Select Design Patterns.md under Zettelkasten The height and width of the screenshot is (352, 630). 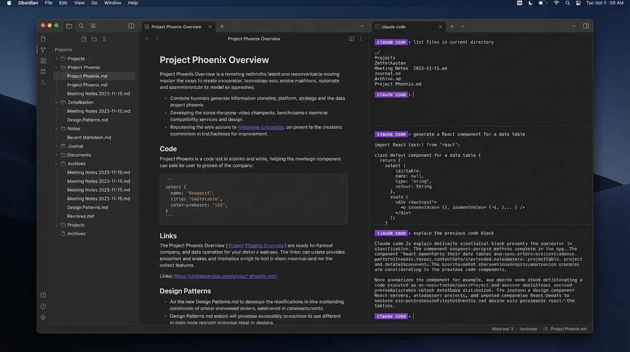pos(87,120)
